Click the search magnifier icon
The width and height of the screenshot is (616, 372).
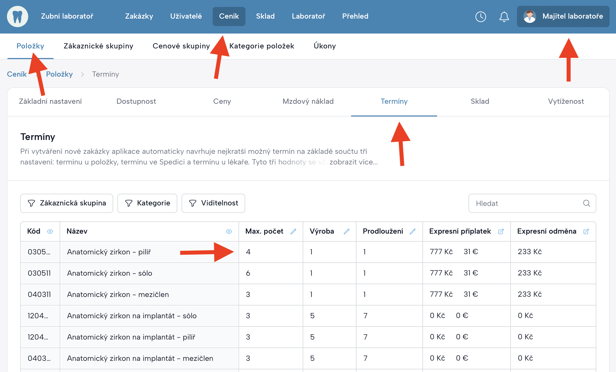coord(586,203)
